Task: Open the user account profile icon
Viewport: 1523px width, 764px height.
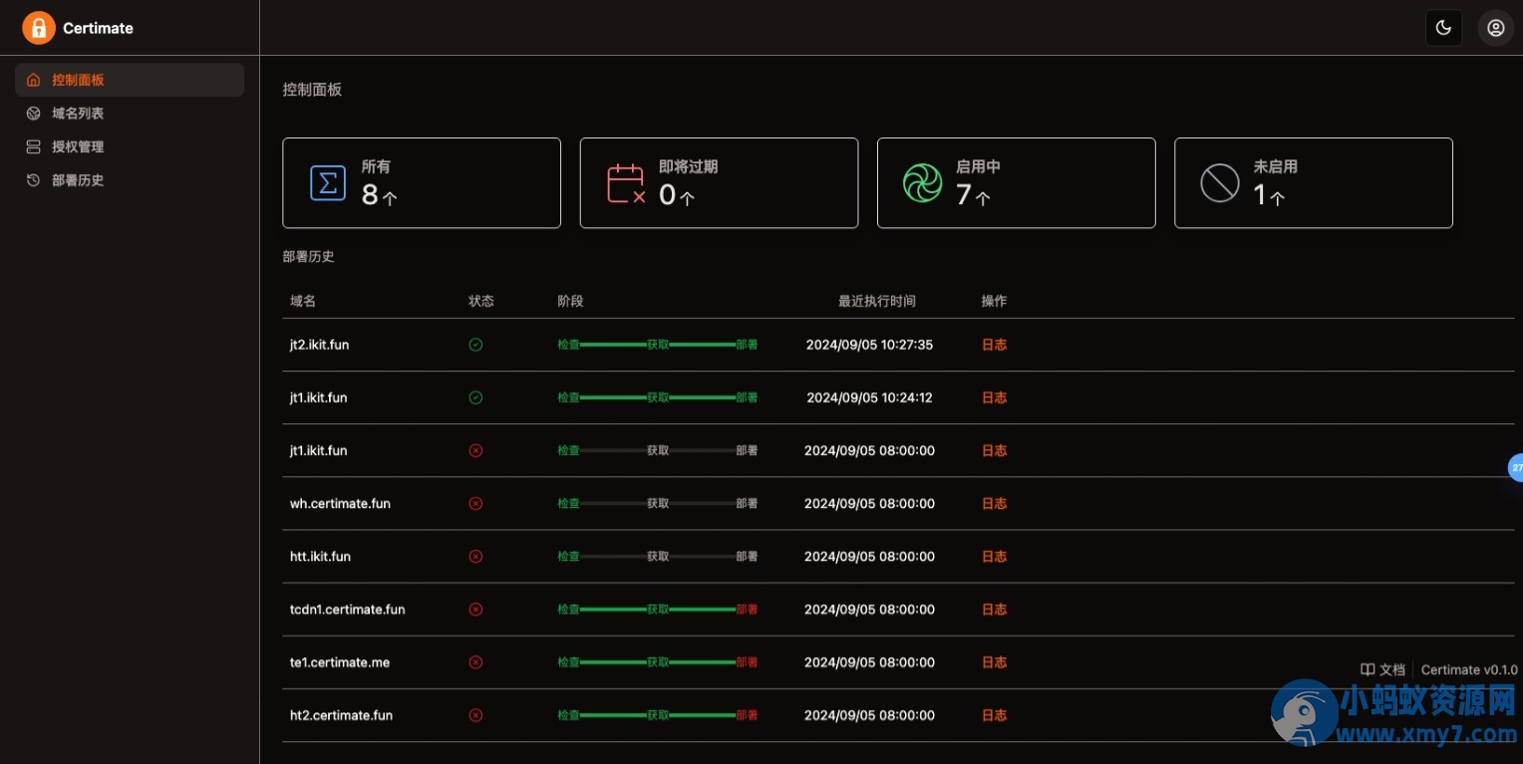Action: pos(1495,28)
